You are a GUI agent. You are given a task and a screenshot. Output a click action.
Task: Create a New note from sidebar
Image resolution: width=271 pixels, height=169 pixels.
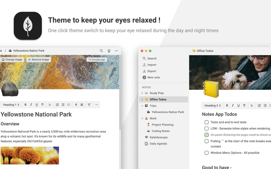point(151,77)
